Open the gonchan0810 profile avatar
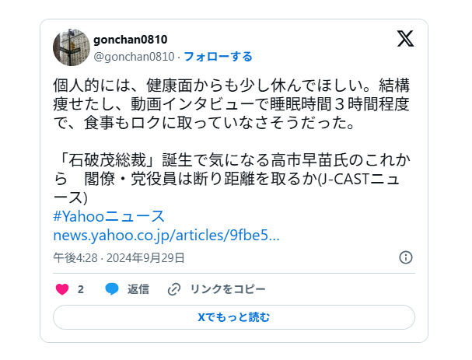Image resolution: width=472 pixels, height=360 pixels. coord(72,47)
